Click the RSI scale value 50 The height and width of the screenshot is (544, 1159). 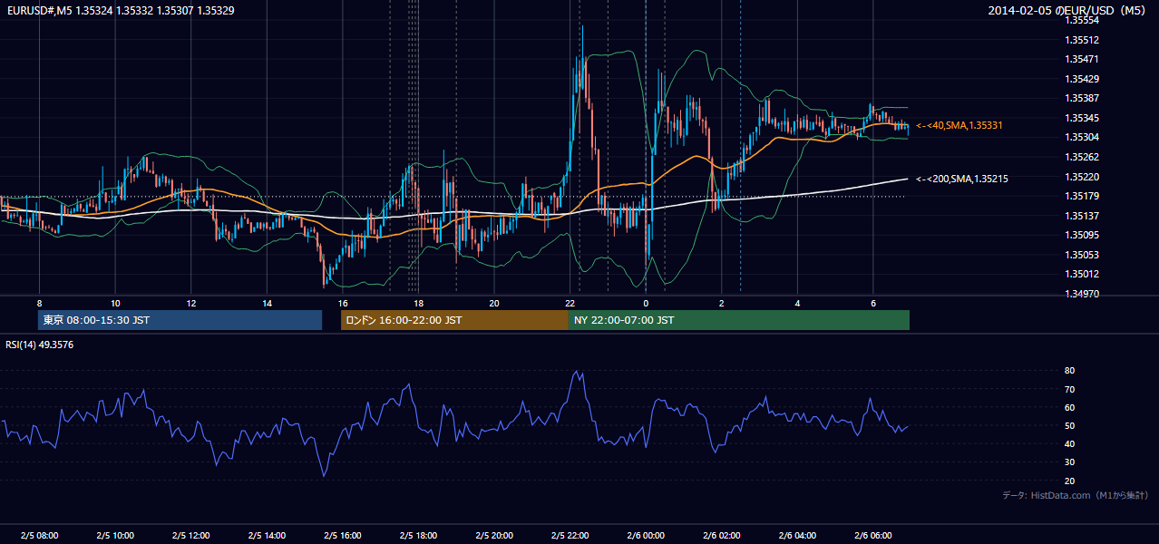click(x=1070, y=425)
